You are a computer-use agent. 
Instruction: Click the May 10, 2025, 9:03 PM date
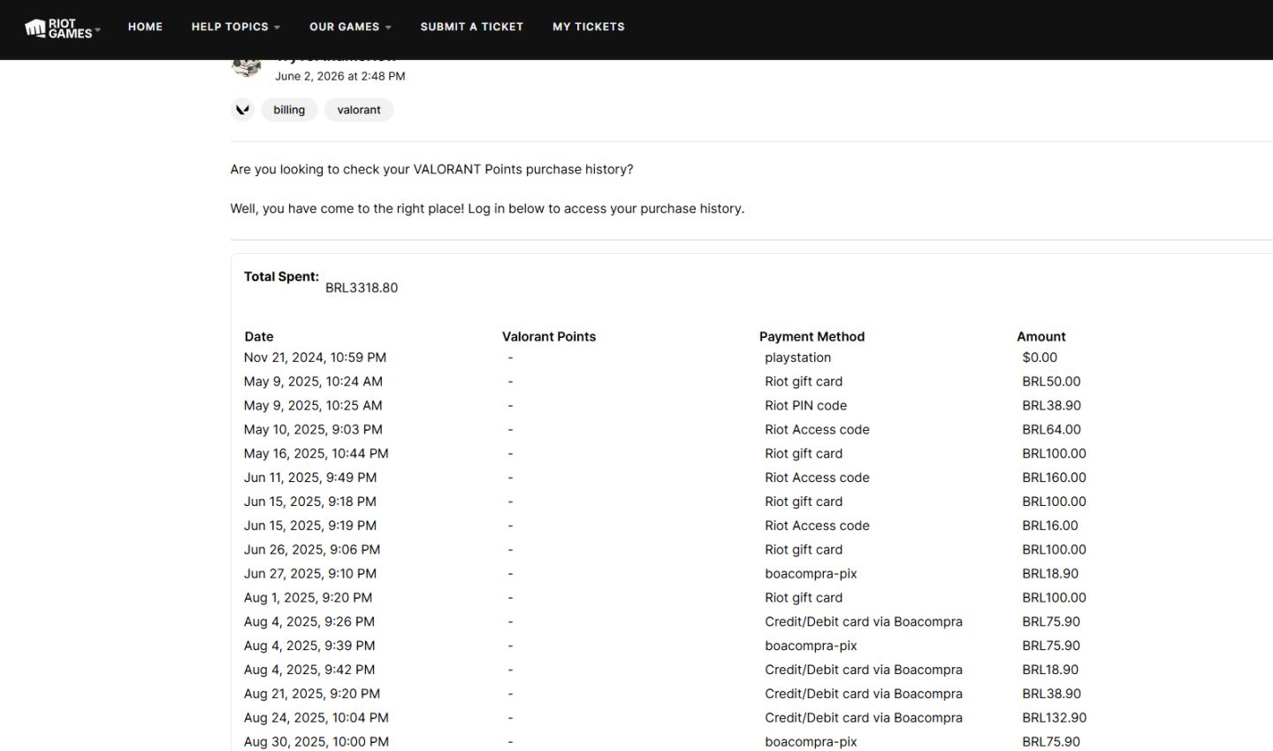pyautogui.click(x=313, y=429)
